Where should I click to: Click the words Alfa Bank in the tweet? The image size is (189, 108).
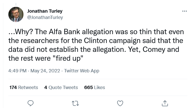[x=64, y=32]
